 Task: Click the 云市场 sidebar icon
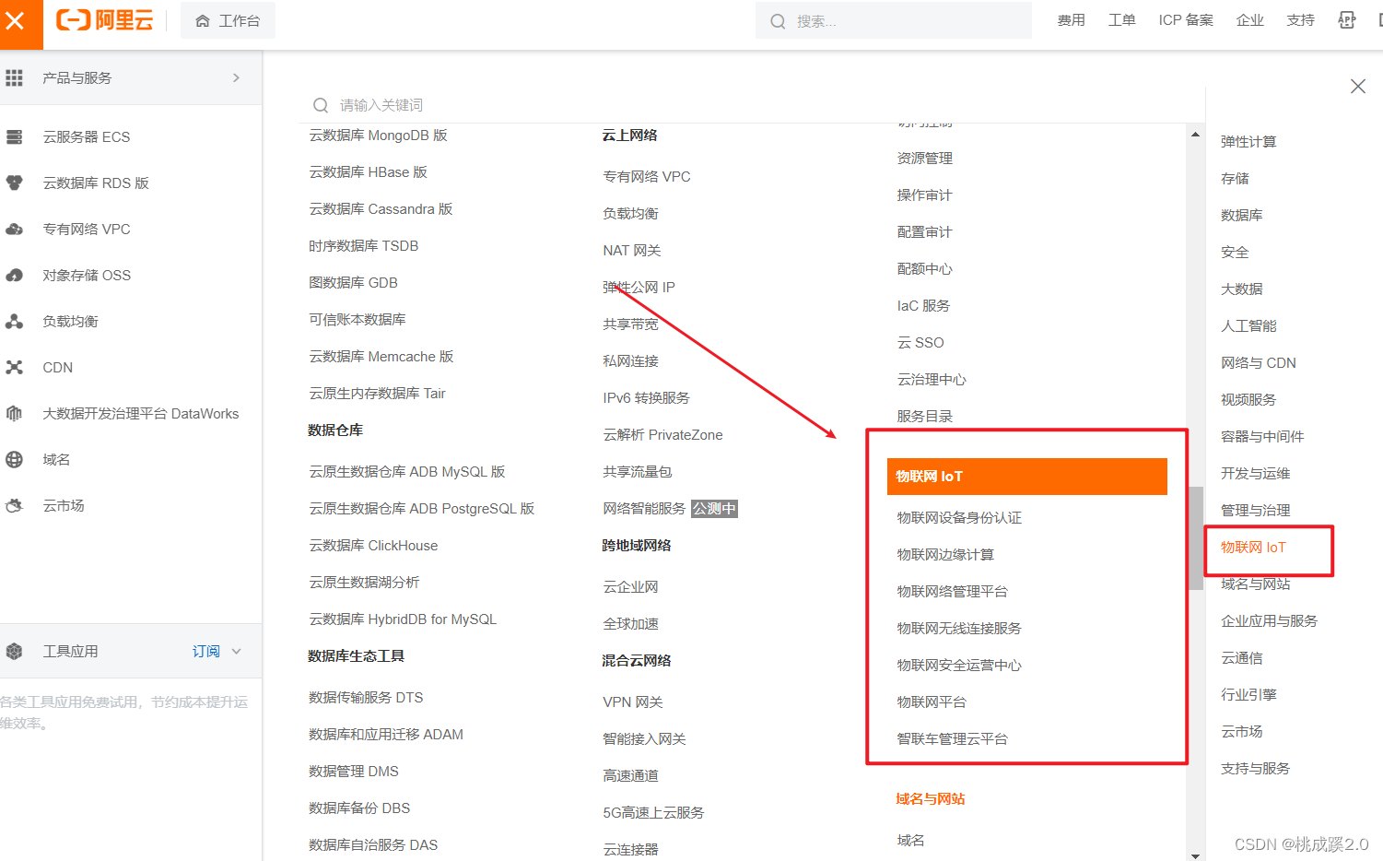[x=14, y=506]
